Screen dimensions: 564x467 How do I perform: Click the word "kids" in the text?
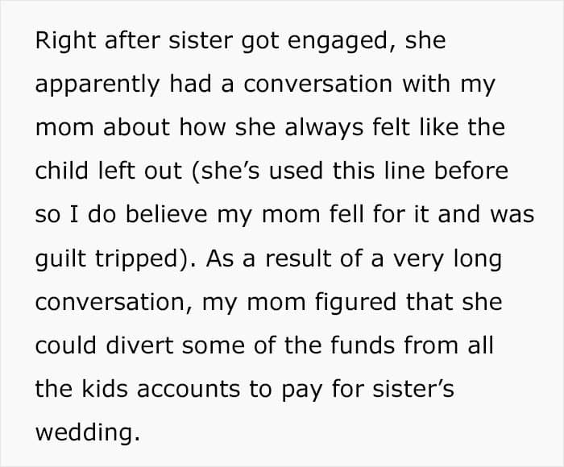(98, 390)
